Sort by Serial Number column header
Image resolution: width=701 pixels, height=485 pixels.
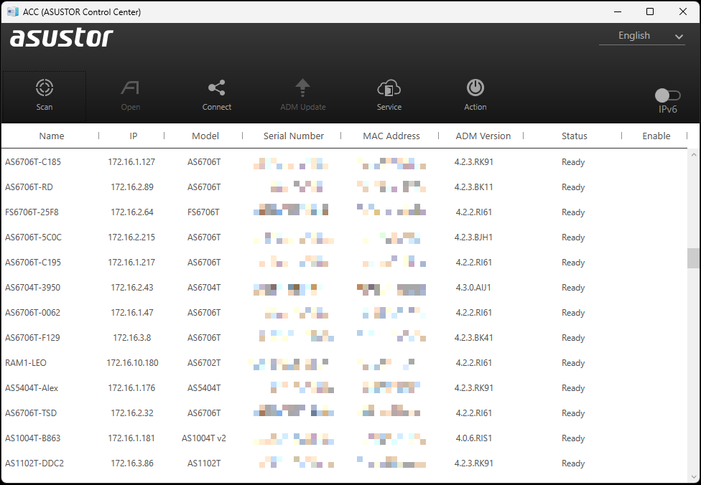point(293,136)
